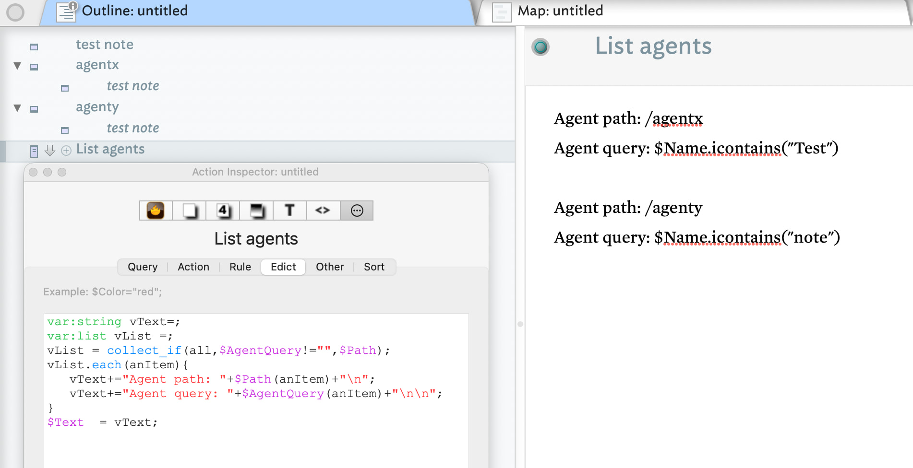Screen dimensions: 913x468
Task: Collapse the agenty disclosure triangle
Action: click(x=17, y=108)
